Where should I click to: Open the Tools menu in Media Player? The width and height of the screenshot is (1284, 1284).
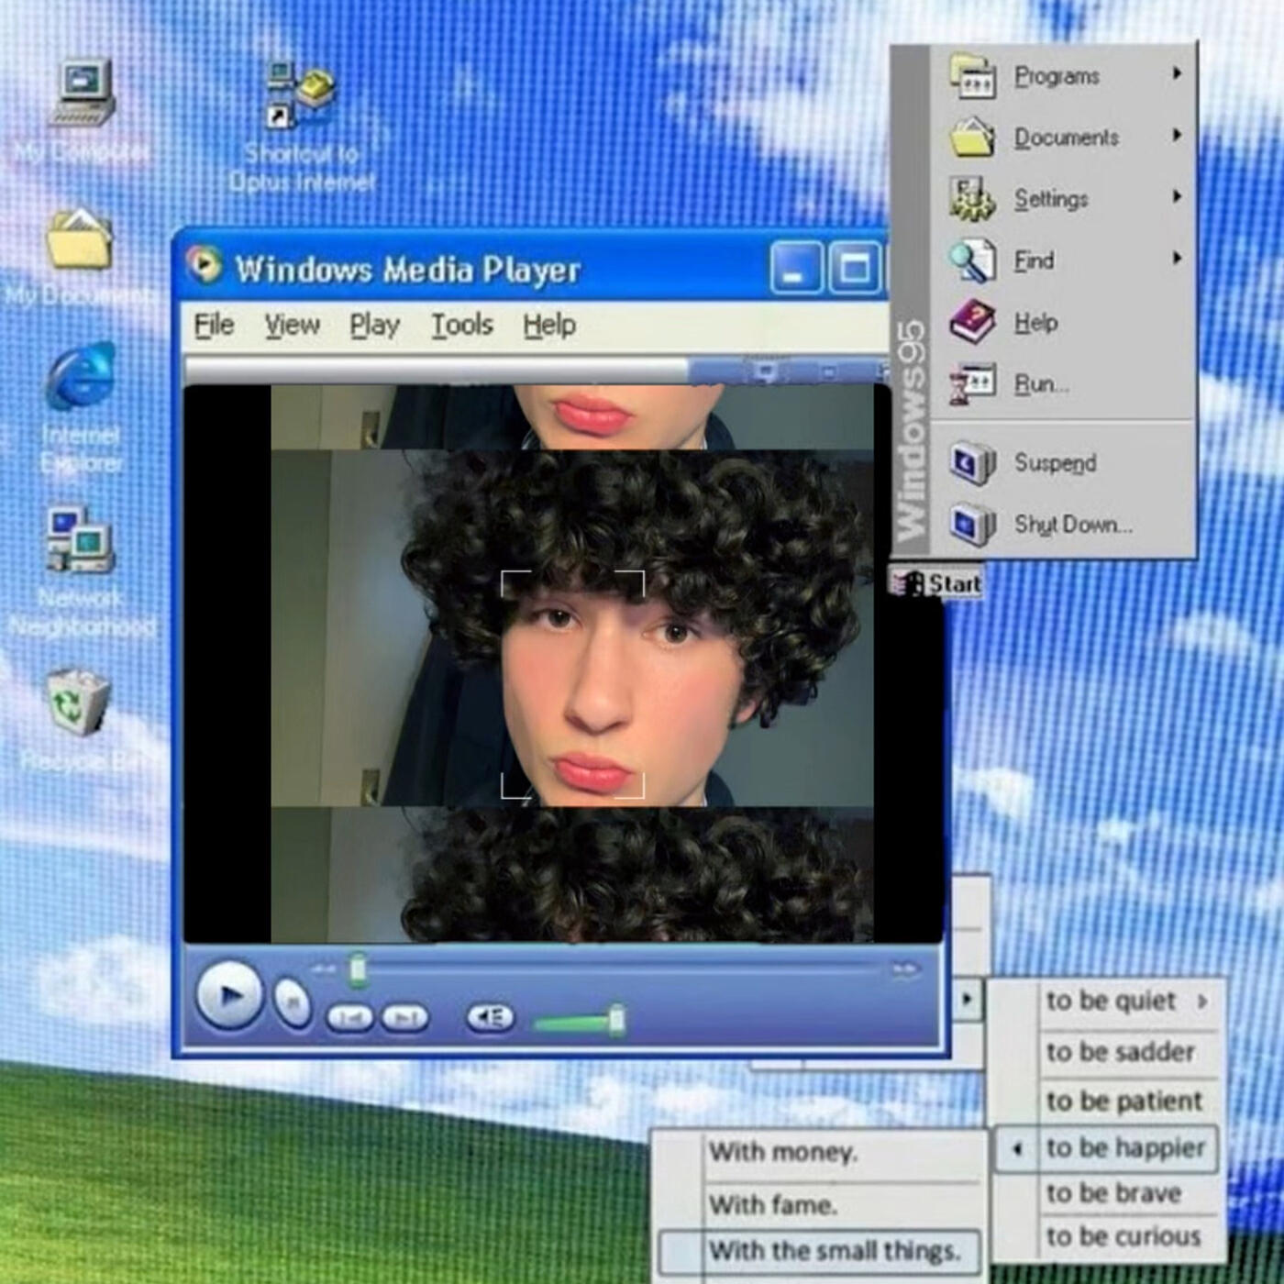(462, 326)
